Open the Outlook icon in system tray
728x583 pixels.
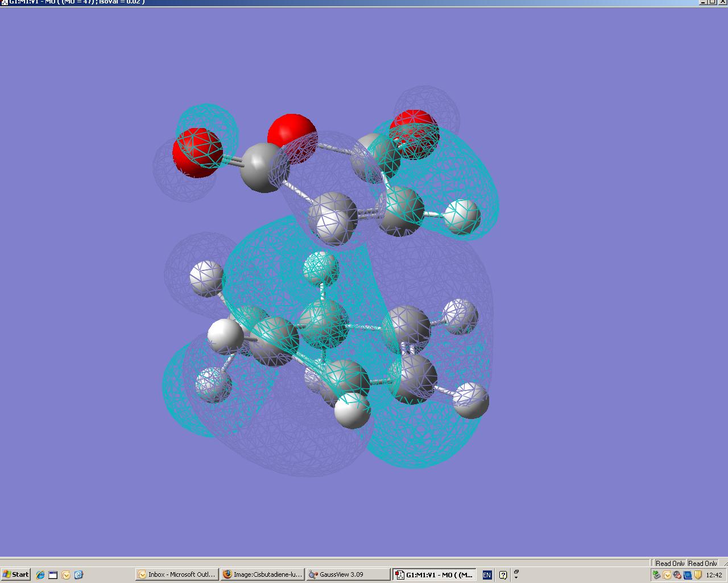pyautogui.click(x=667, y=575)
